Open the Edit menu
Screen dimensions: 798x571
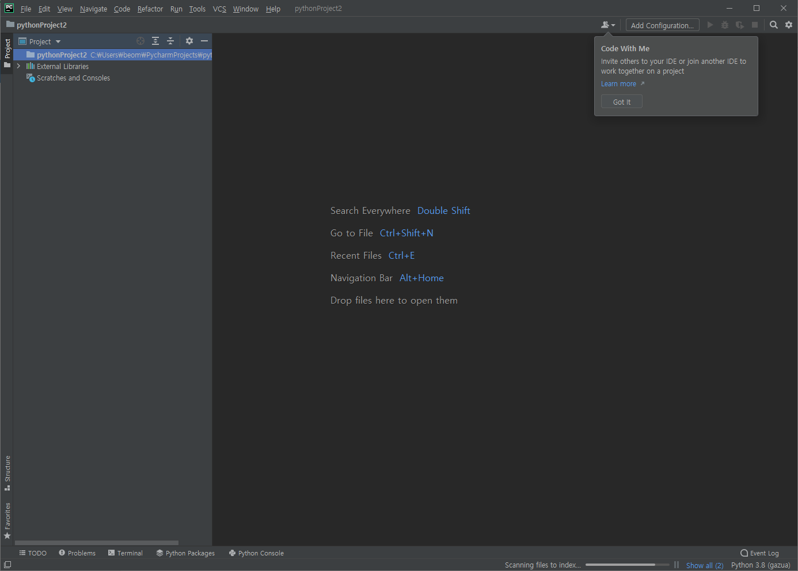(44, 9)
